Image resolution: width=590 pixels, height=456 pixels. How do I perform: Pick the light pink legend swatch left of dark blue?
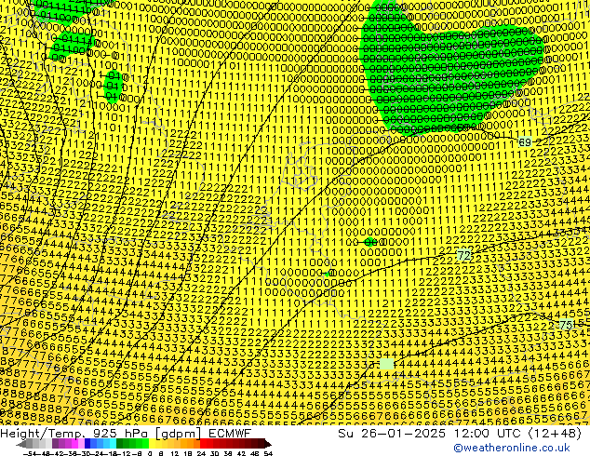coord(81,444)
